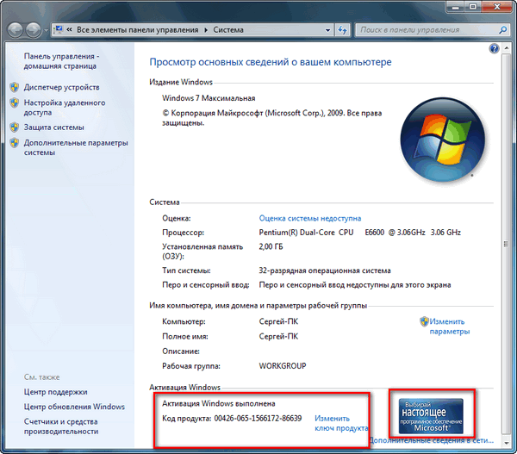Maximize the System window
Screen dimensions: 517x454
point(473,6)
